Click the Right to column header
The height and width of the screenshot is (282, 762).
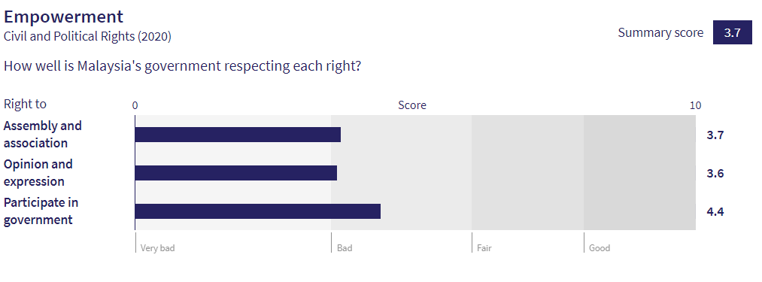click(26, 104)
